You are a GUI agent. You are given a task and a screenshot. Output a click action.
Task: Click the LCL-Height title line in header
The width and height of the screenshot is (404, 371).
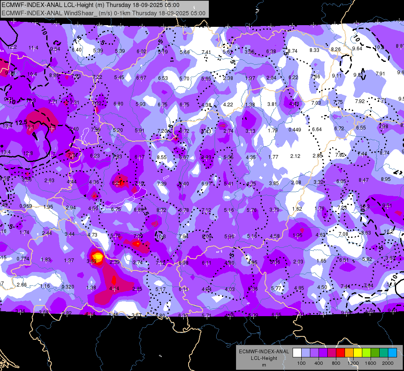91,5
